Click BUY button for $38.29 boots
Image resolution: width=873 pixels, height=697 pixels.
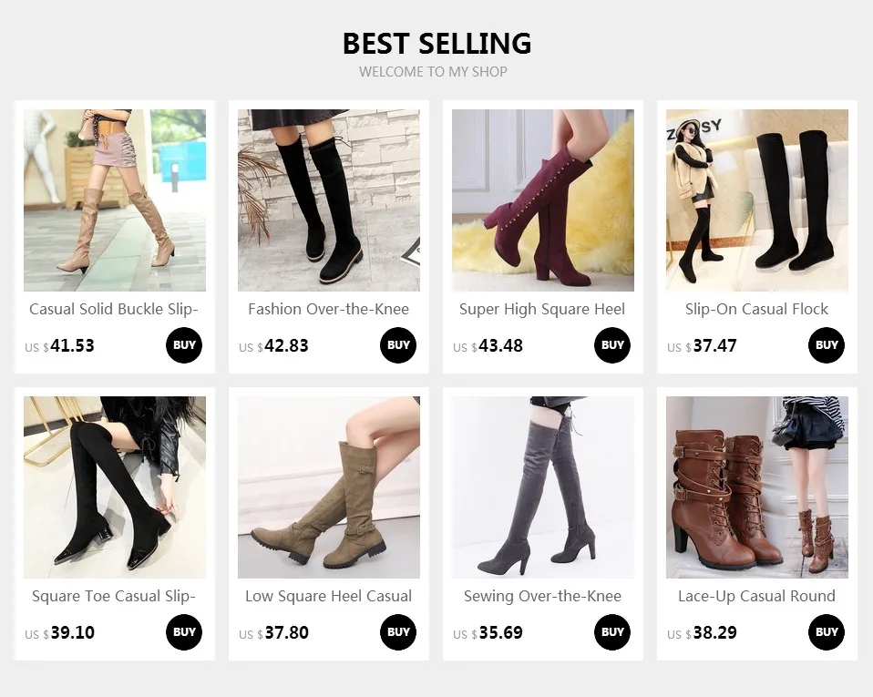click(x=827, y=632)
